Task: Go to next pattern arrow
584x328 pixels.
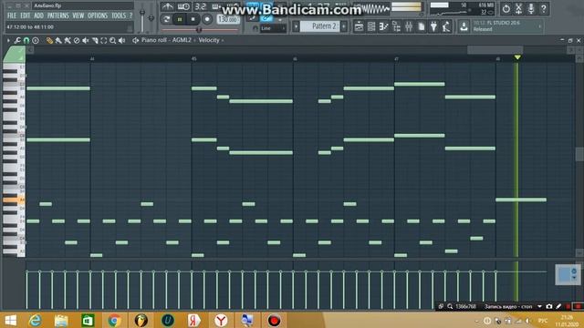Action: pyautogui.click(x=344, y=26)
